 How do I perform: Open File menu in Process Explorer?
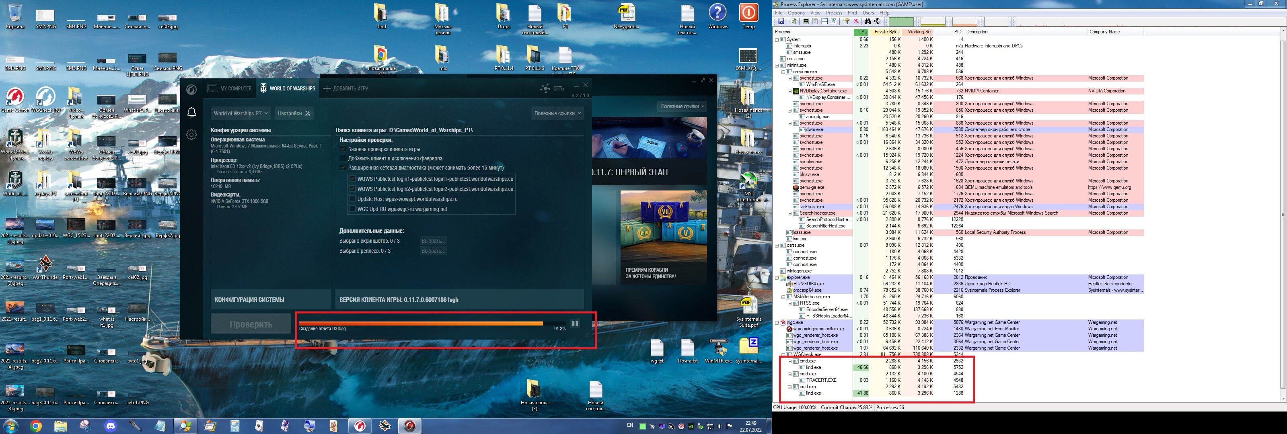pyautogui.click(x=778, y=13)
